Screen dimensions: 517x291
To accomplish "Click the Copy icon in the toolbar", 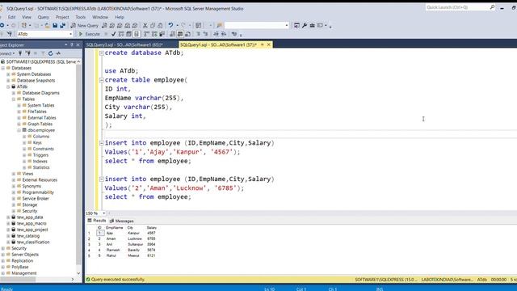I will pos(153,25).
